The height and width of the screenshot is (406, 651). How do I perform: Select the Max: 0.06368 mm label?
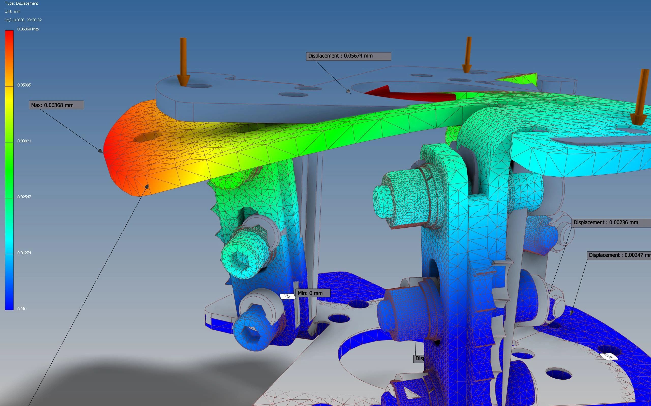(56, 105)
